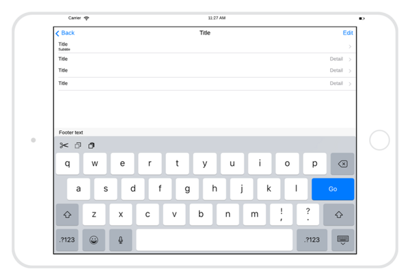
Task: Tap the paste clipboard icon
Action: 92,145
